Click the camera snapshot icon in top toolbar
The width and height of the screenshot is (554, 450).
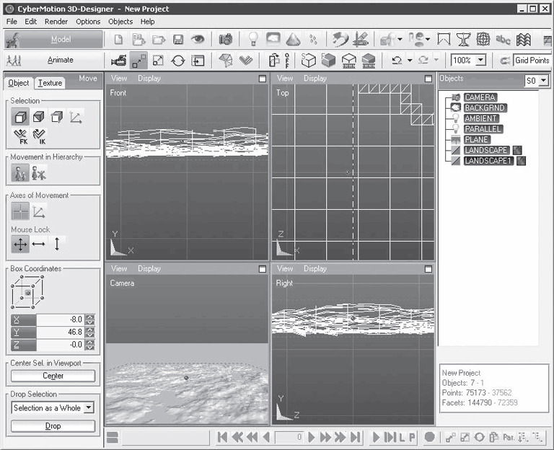[226, 40]
